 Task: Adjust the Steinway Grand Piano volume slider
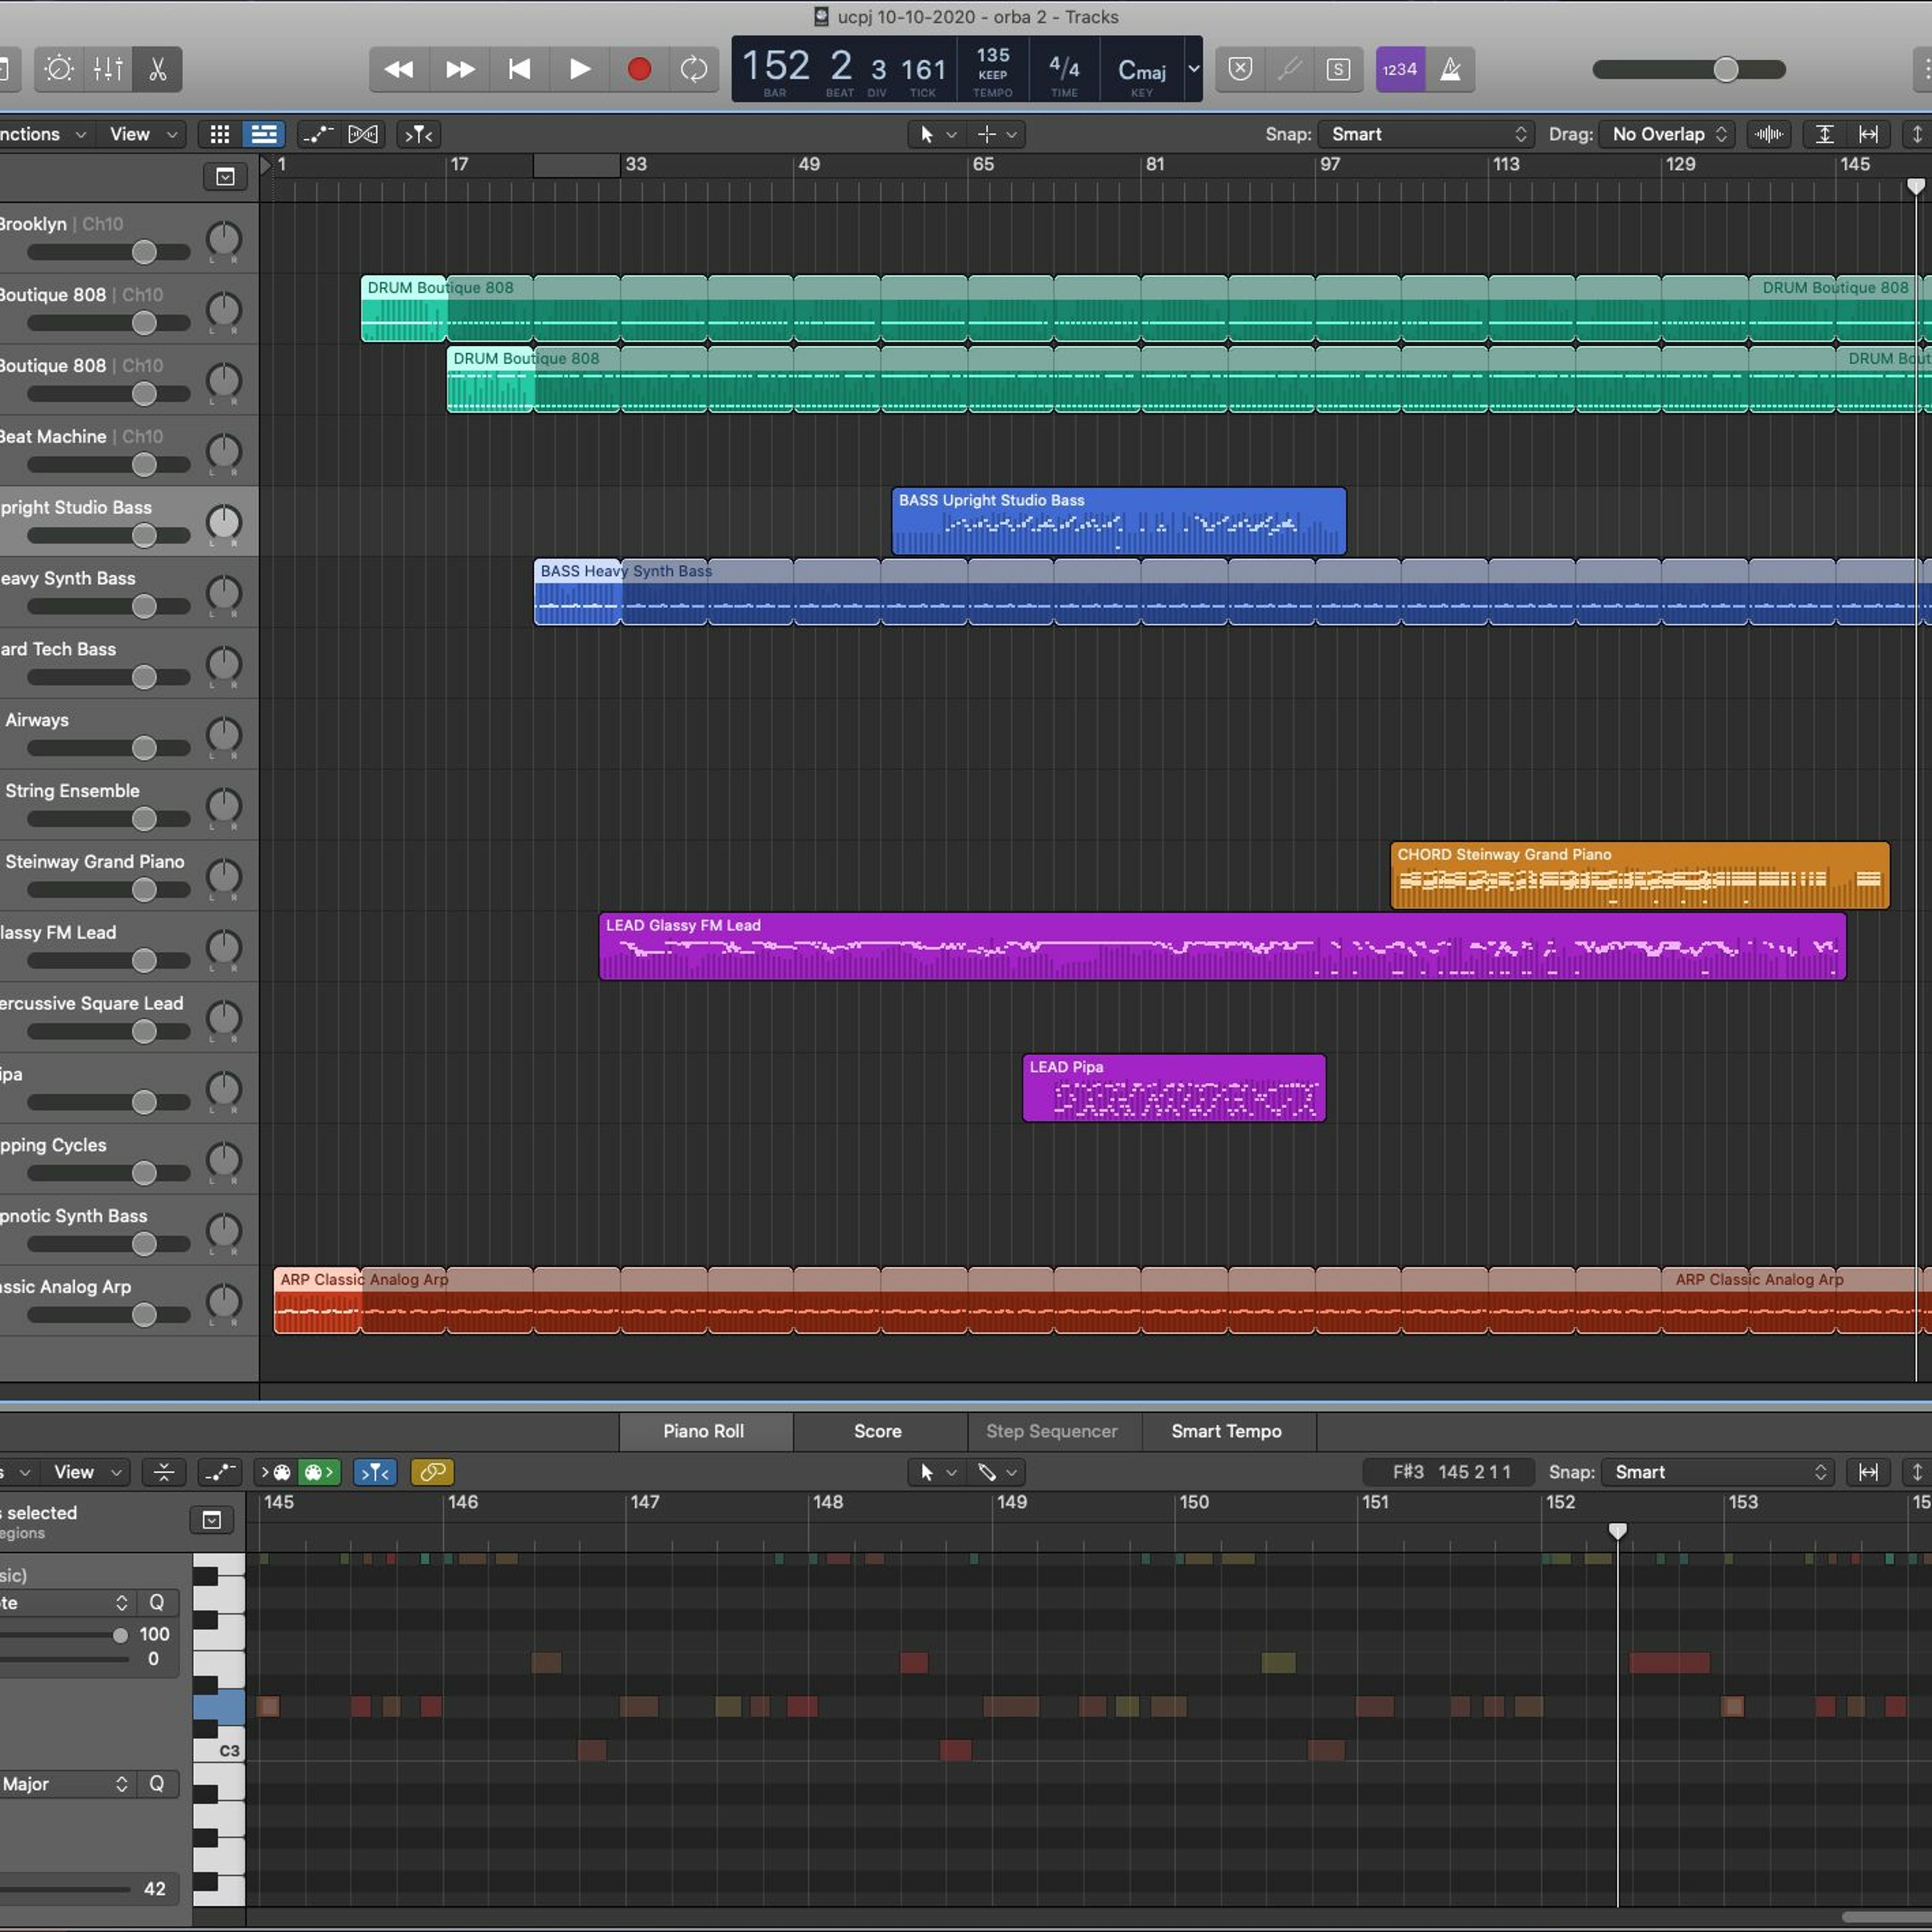(x=108, y=889)
